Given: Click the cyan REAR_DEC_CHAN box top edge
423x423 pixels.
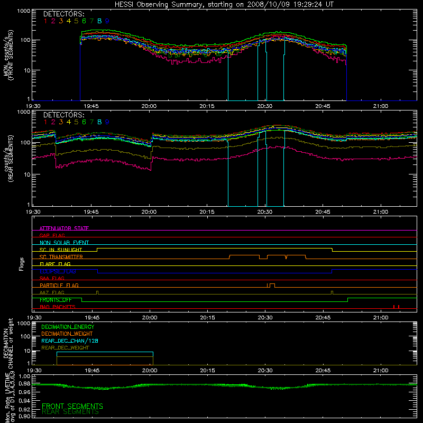Looking at the screenshot, I should tap(105, 352).
